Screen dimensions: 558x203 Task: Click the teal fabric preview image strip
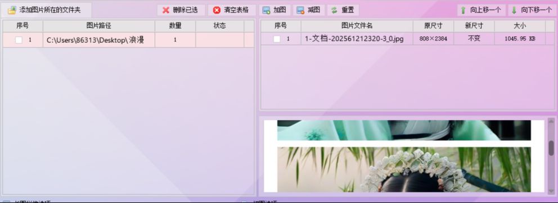(x=404, y=130)
